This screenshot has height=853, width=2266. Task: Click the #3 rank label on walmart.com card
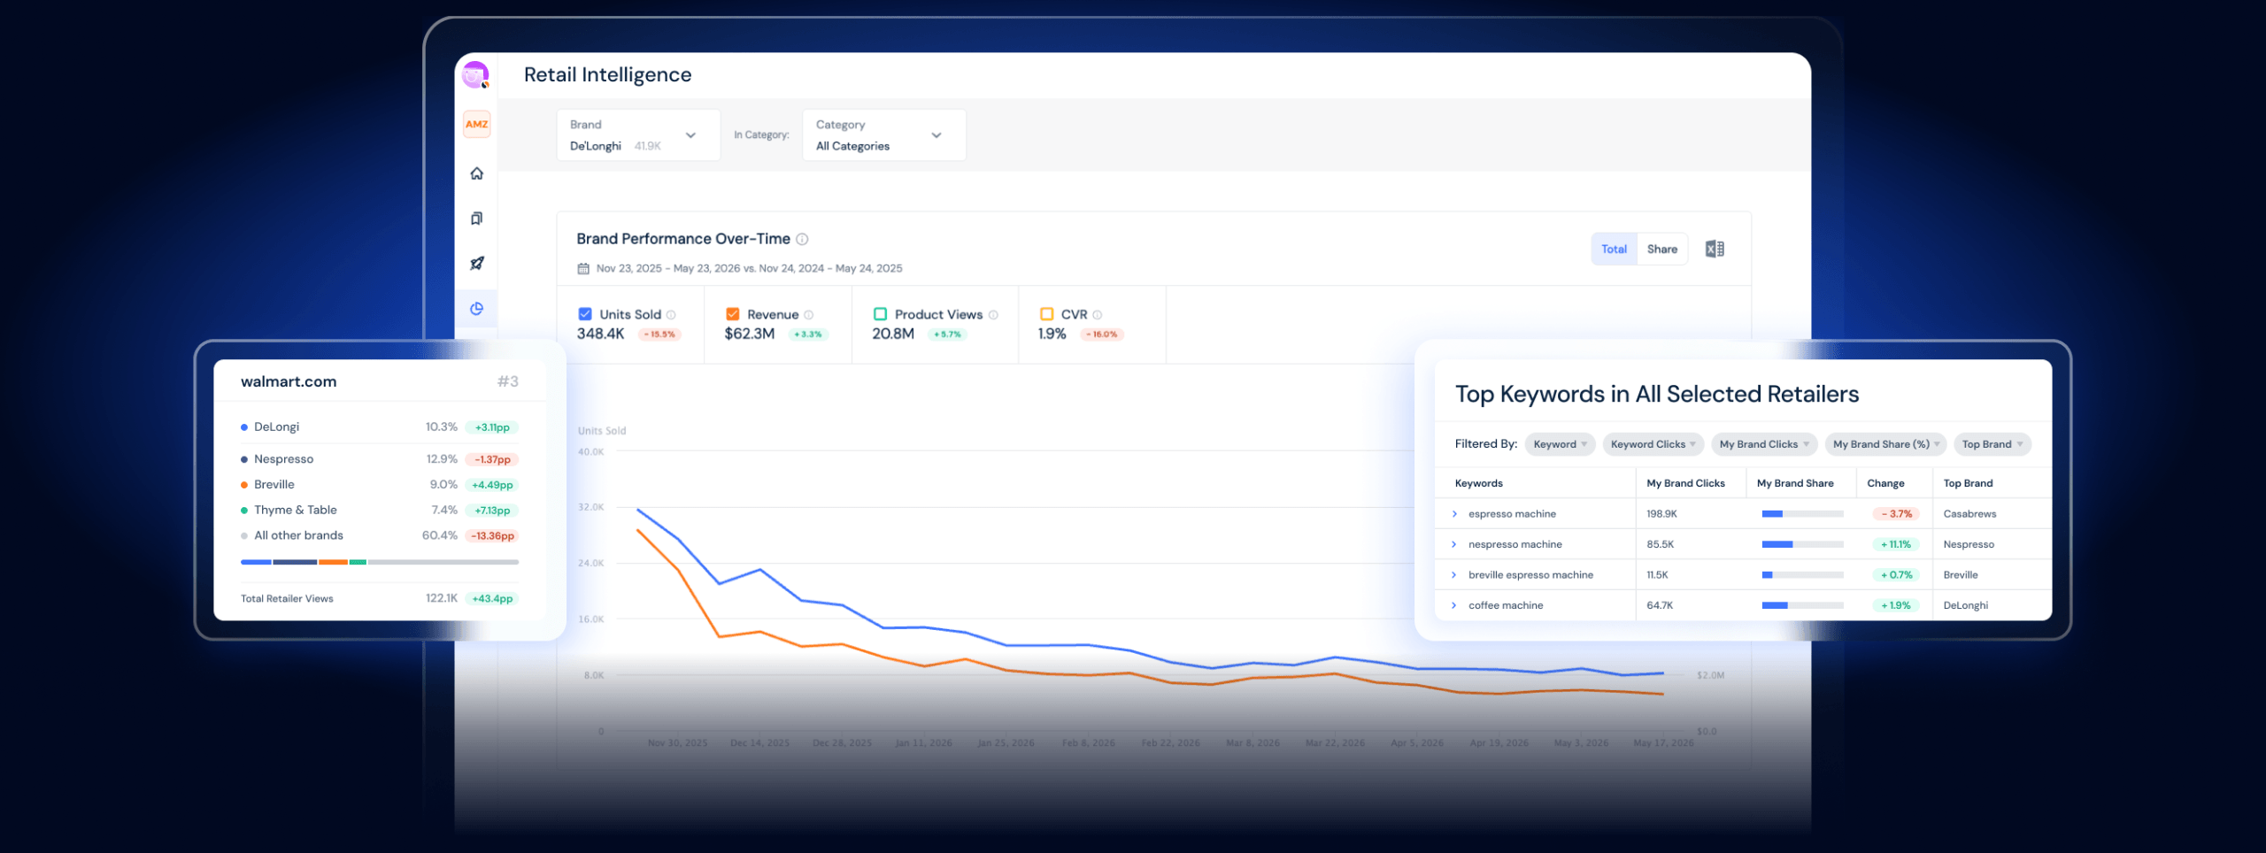coord(508,381)
